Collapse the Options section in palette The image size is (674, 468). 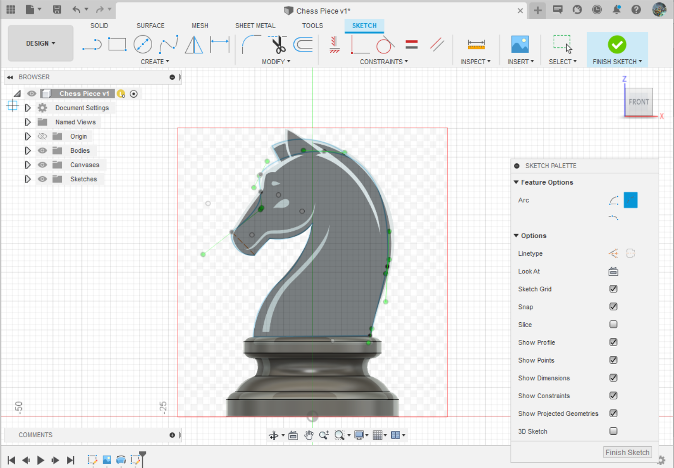coord(516,235)
